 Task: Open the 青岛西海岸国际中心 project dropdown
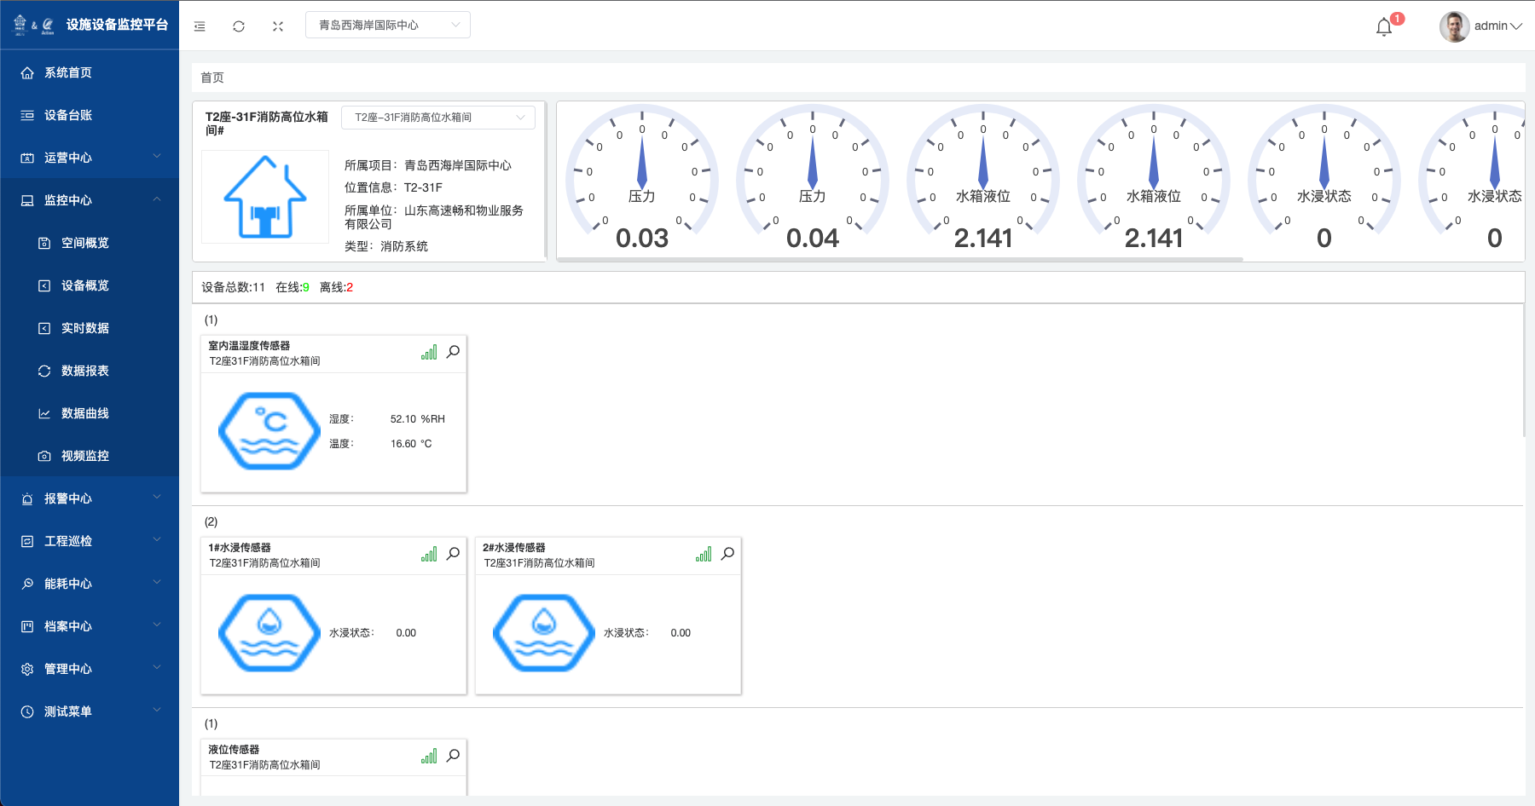click(387, 26)
